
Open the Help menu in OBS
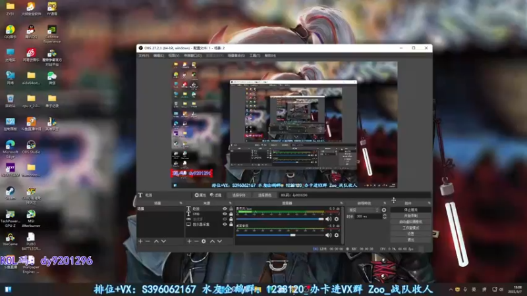tap(270, 55)
